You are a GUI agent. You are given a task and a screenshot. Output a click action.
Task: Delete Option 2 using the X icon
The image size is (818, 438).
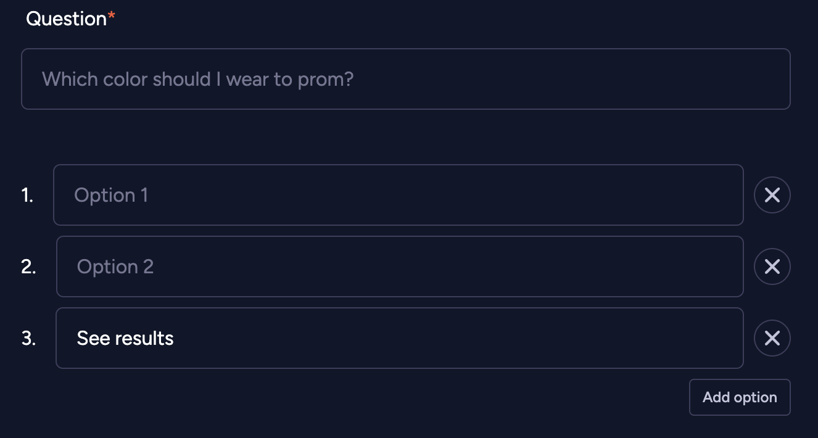coord(772,267)
